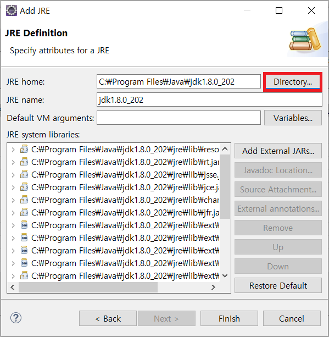The image size is (329, 337).
Task: Open the Directory browse dialog
Action: pos(293,82)
